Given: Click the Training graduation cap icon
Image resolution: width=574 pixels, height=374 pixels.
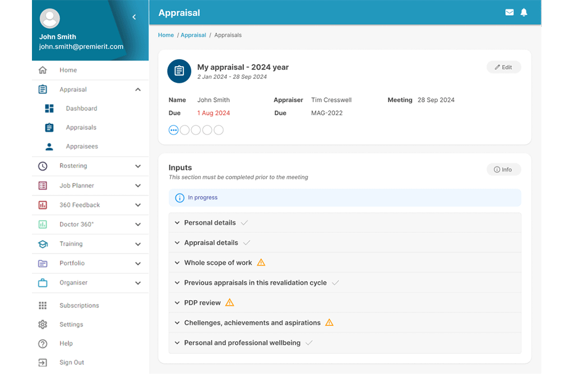Looking at the screenshot, I should point(43,244).
